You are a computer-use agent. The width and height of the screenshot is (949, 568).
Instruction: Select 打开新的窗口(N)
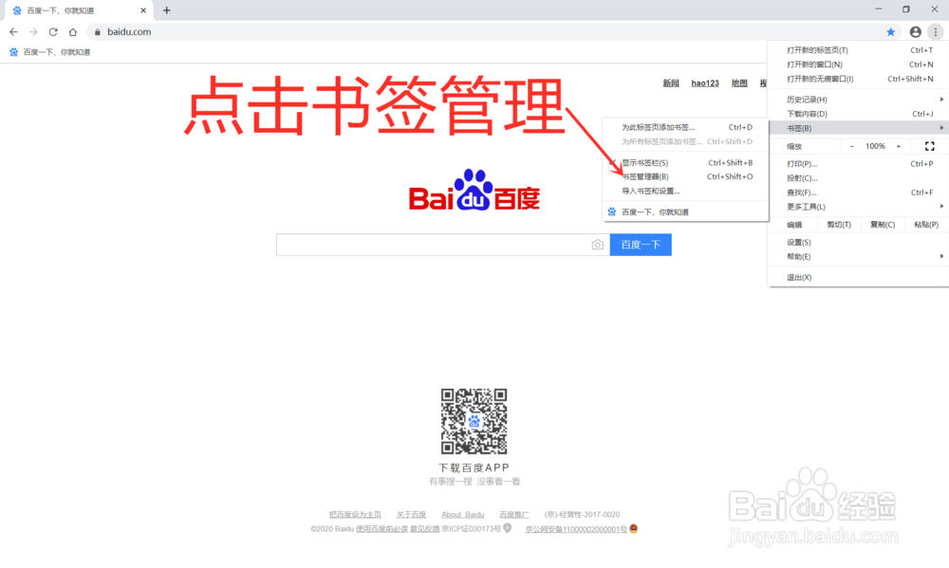coord(858,64)
